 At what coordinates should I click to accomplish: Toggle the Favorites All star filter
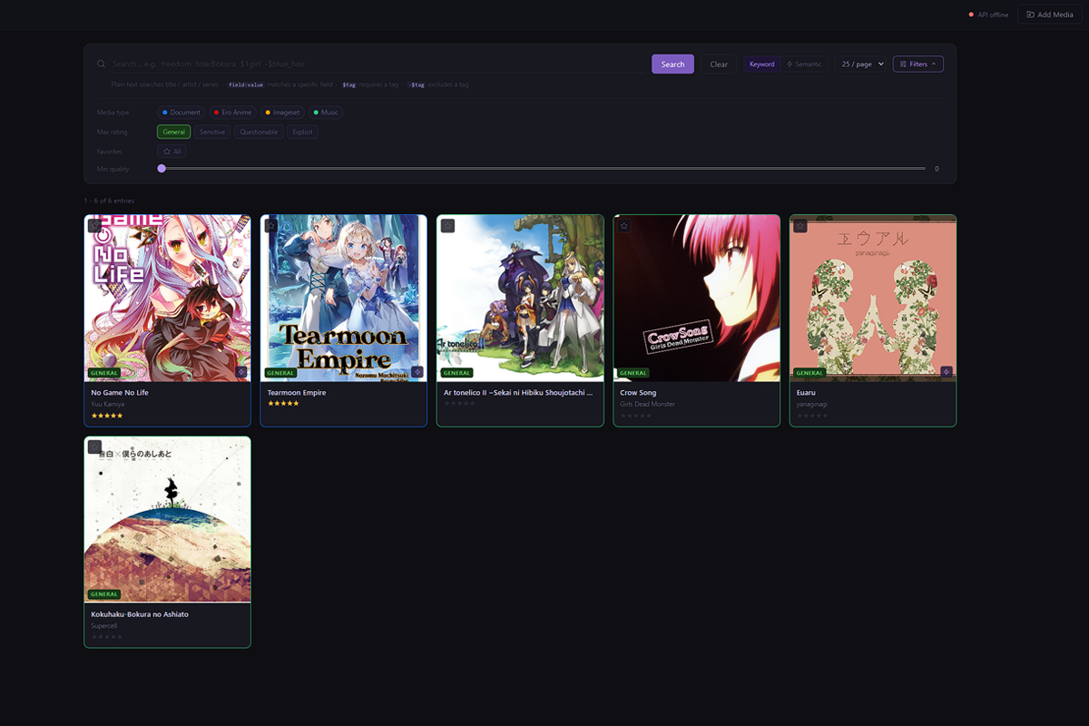(172, 152)
